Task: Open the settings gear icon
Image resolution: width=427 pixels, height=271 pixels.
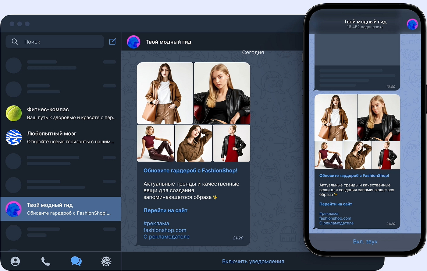Action: click(106, 261)
